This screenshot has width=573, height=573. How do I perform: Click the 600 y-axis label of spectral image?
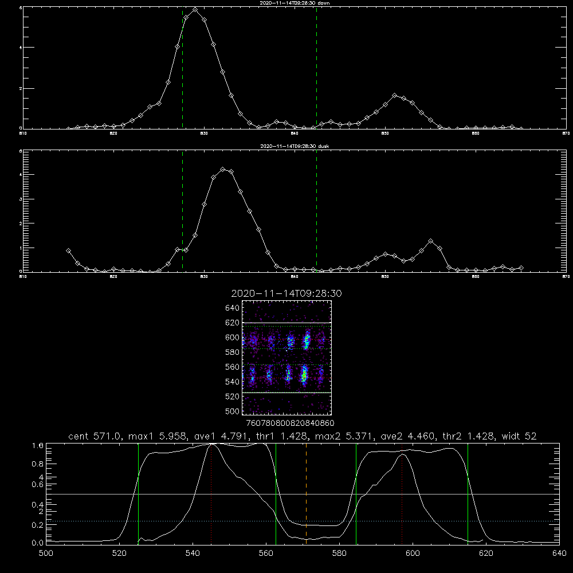232,337
